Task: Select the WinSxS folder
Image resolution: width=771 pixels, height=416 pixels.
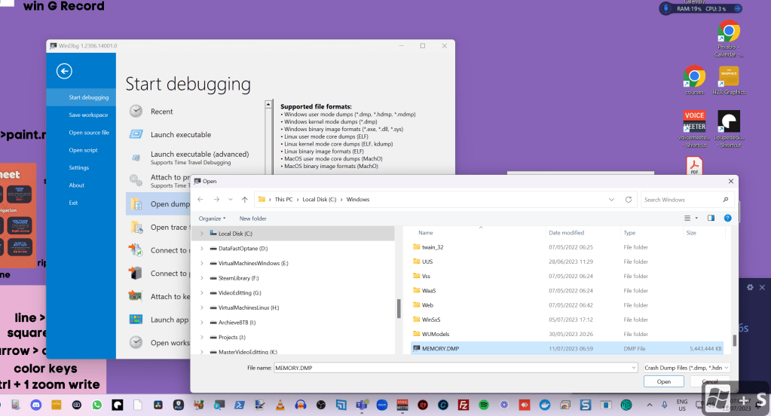Action: pyautogui.click(x=431, y=320)
